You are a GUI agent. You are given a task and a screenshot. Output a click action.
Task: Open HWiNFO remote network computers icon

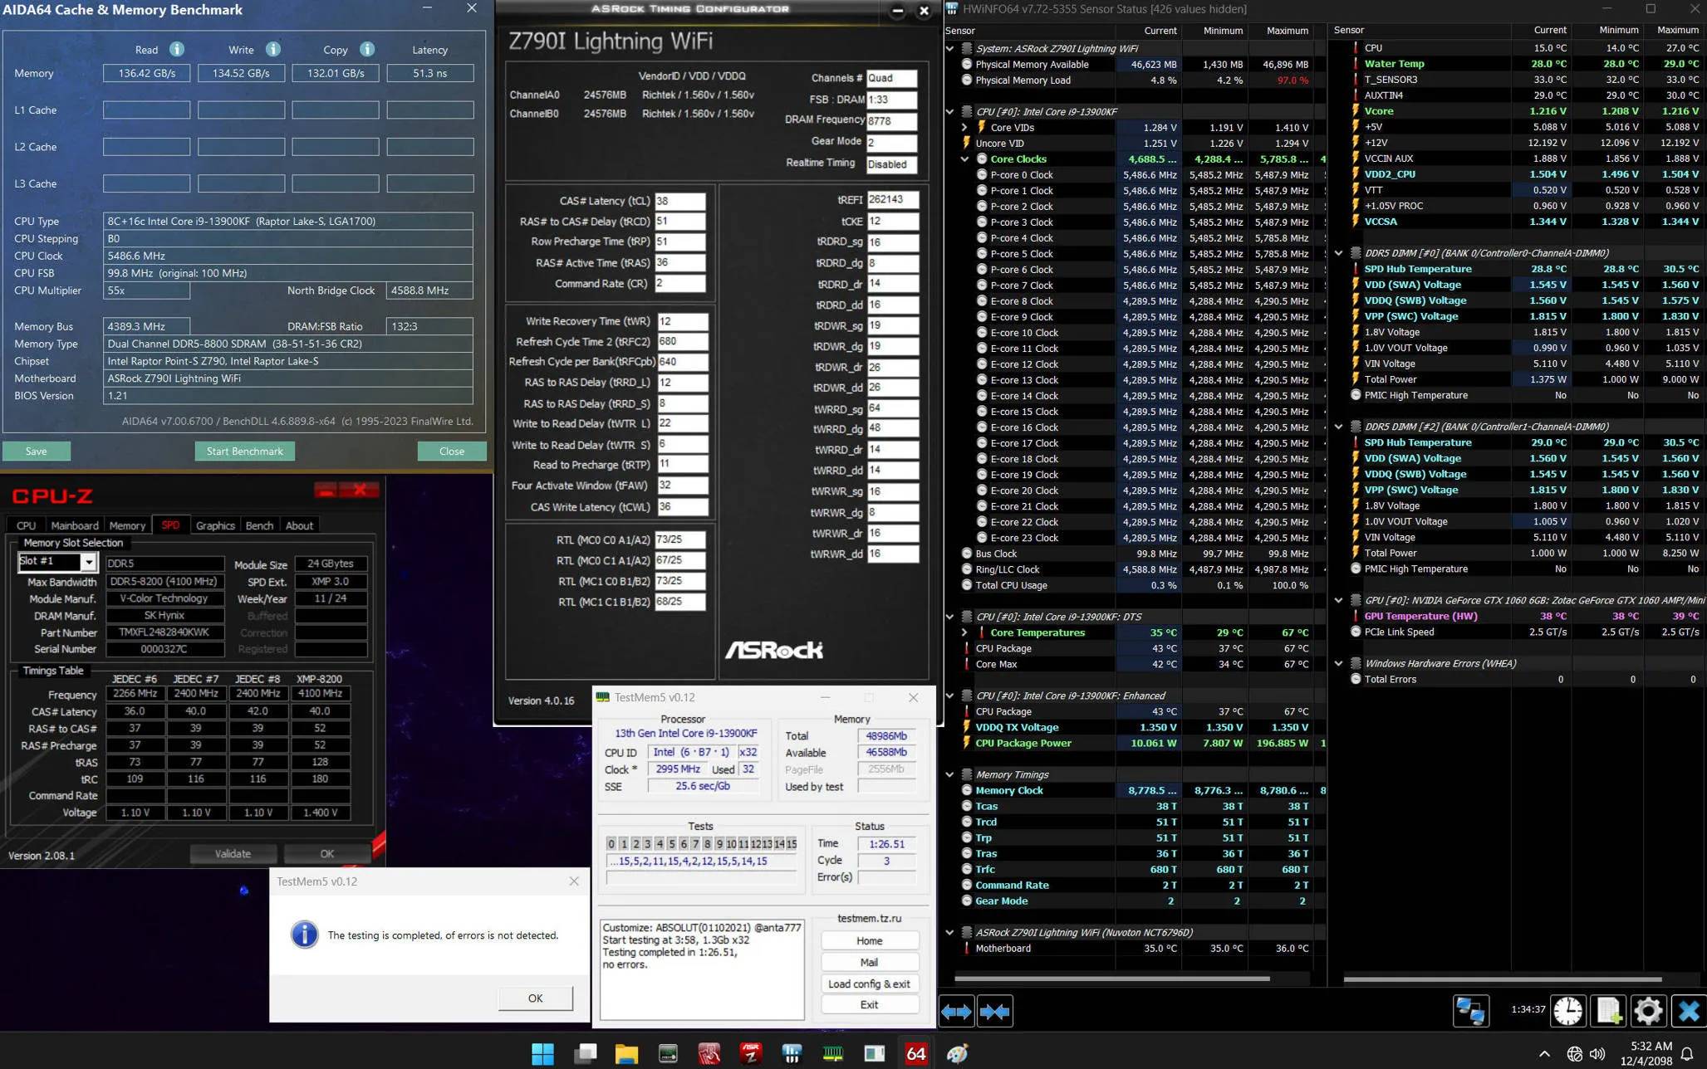(1471, 1011)
